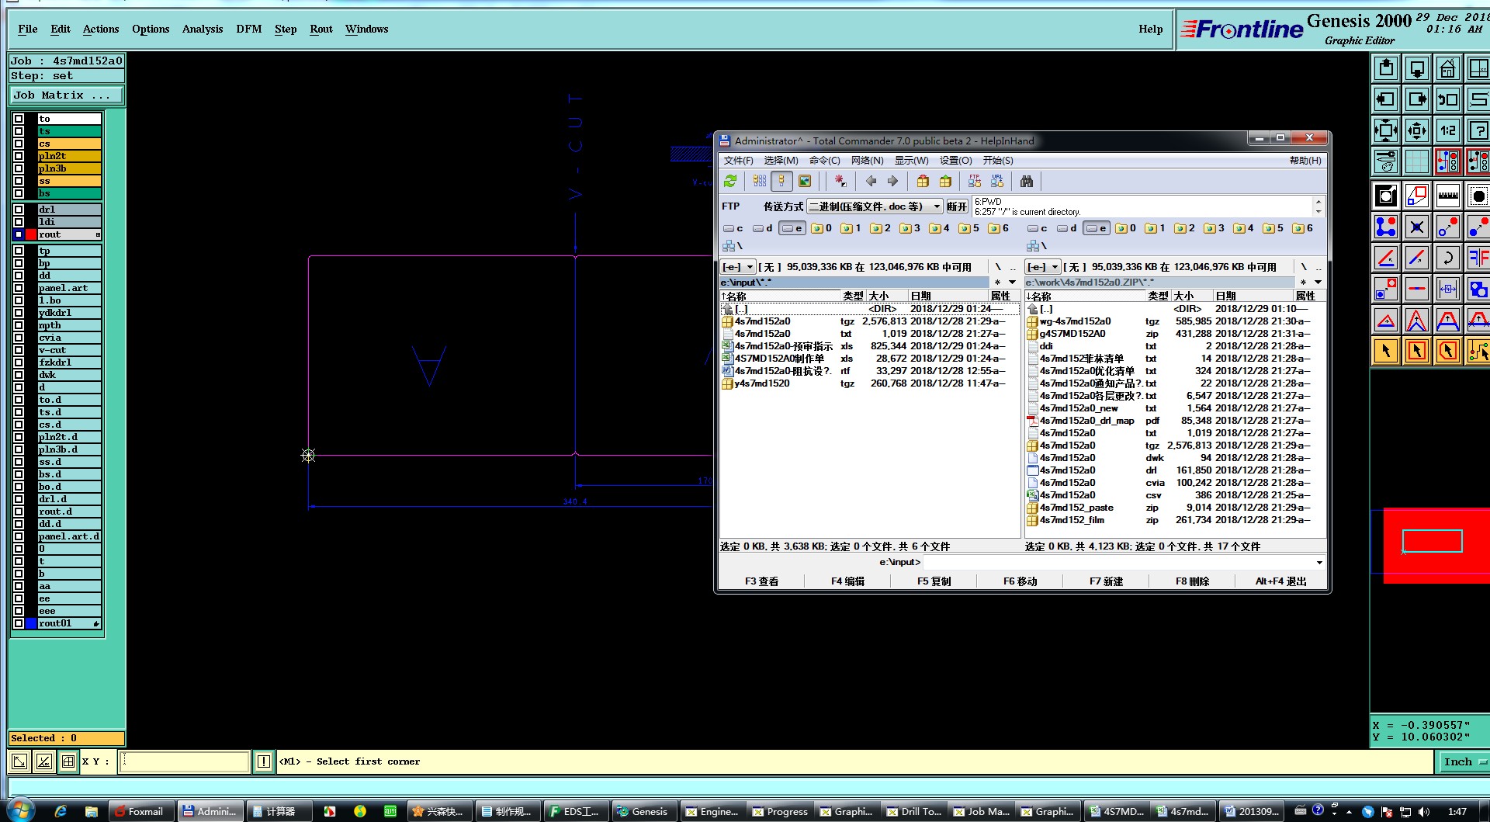
Task: Click the Home view icon
Action: [x=1447, y=69]
